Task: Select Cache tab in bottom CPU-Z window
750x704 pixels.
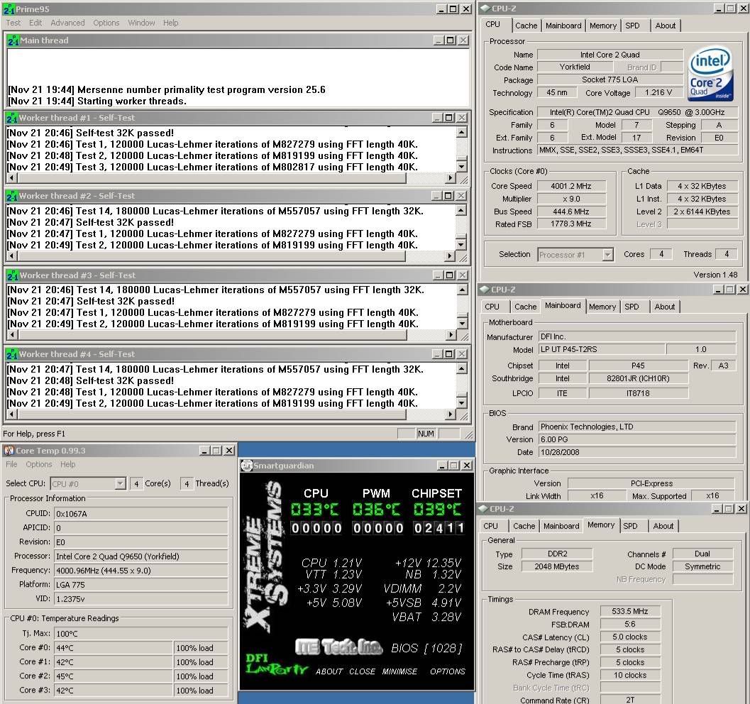Action: tap(524, 526)
